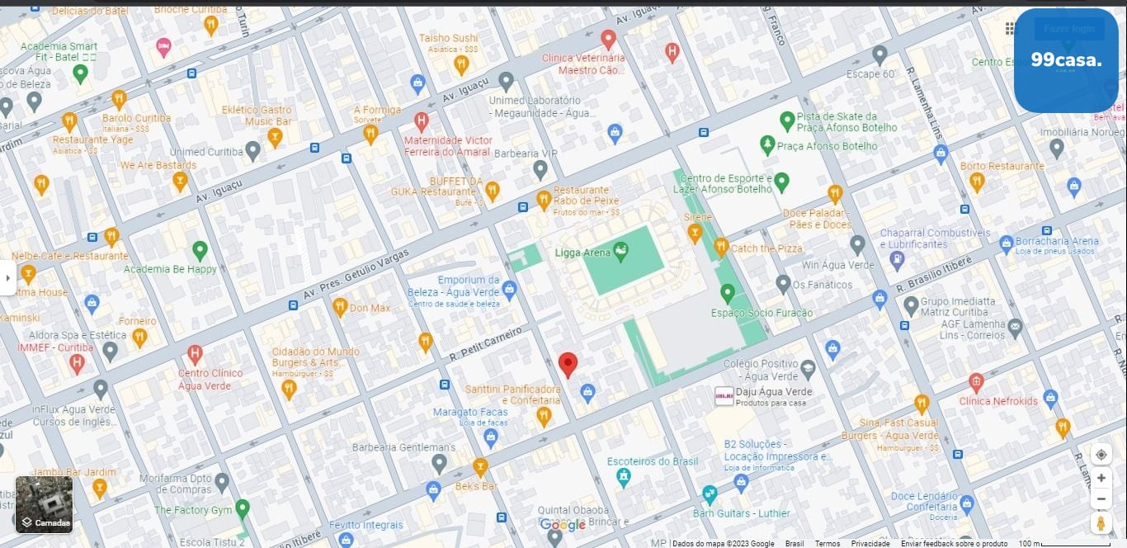
Task: Switch map layers with Camadas thumbnail
Action: pos(44,504)
